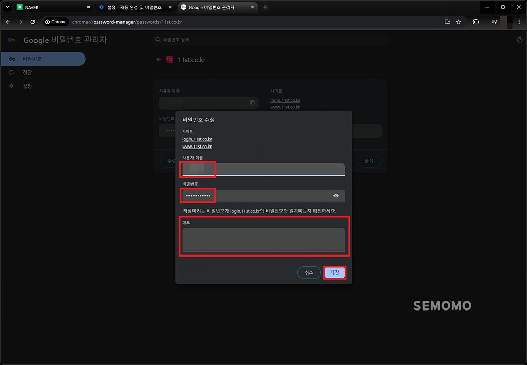The image size is (527, 365).
Task: Open the Chrome three-dot menu
Action: (519, 22)
